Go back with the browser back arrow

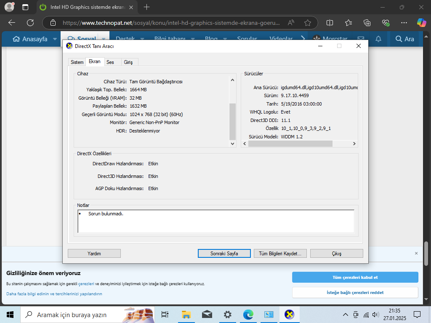11,23
